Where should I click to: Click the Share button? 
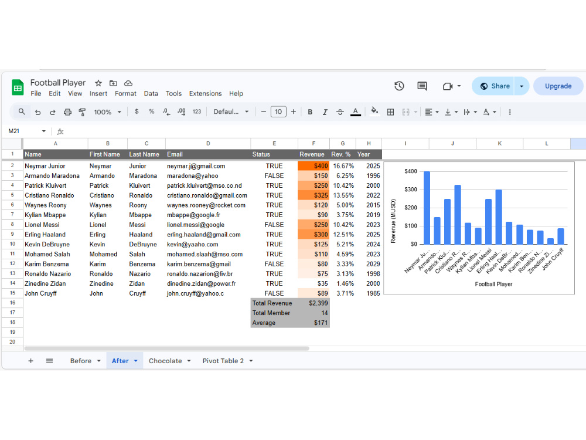(x=495, y=86)
